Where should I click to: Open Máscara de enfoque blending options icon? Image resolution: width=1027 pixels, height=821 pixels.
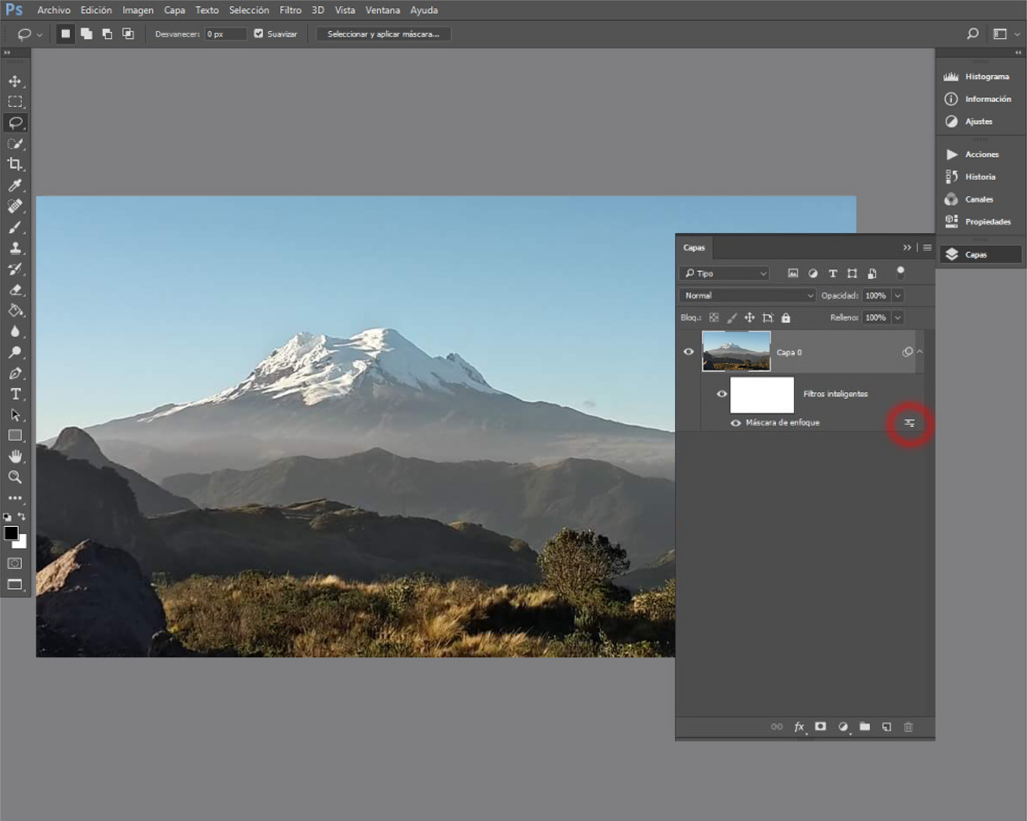(909, 423)
